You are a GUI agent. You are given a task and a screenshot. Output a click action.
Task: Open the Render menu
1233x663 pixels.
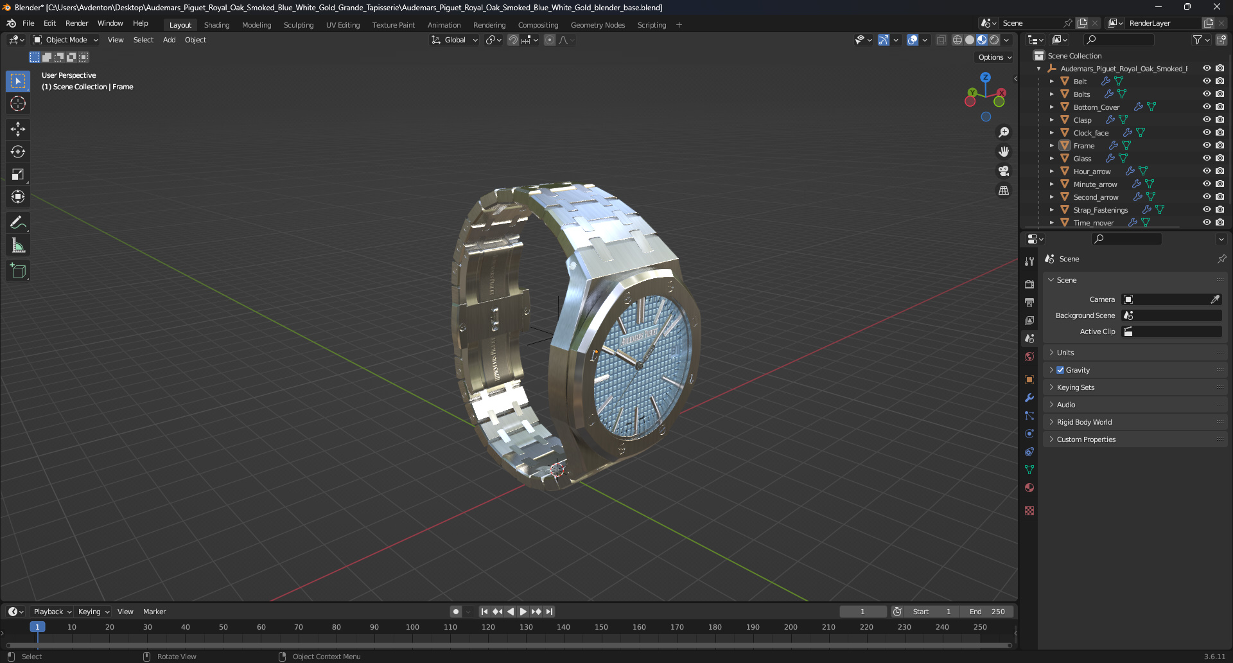tap(76, 23)
